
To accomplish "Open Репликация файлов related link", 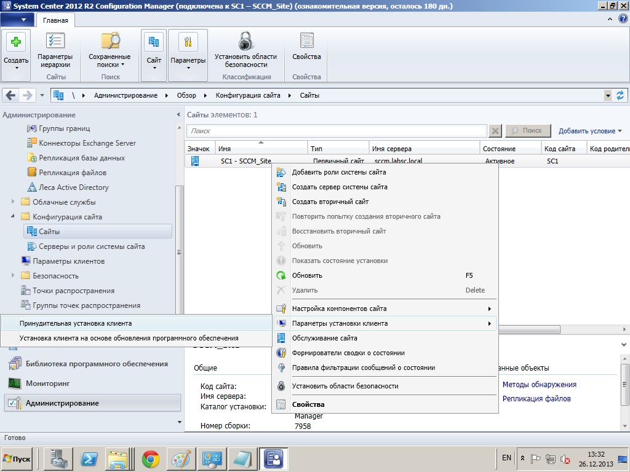I will point(536,398).
